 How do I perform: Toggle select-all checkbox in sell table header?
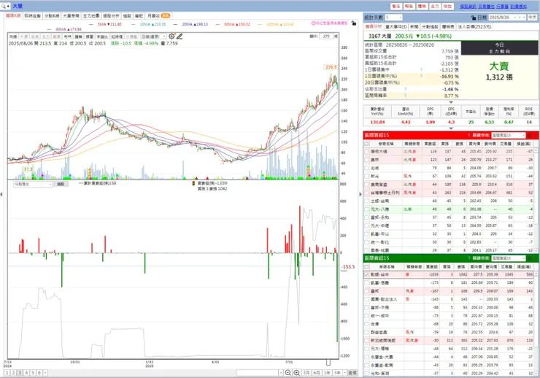point(367,267)
